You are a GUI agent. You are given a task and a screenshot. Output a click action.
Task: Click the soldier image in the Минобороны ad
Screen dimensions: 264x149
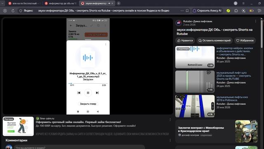pos(246,131)
